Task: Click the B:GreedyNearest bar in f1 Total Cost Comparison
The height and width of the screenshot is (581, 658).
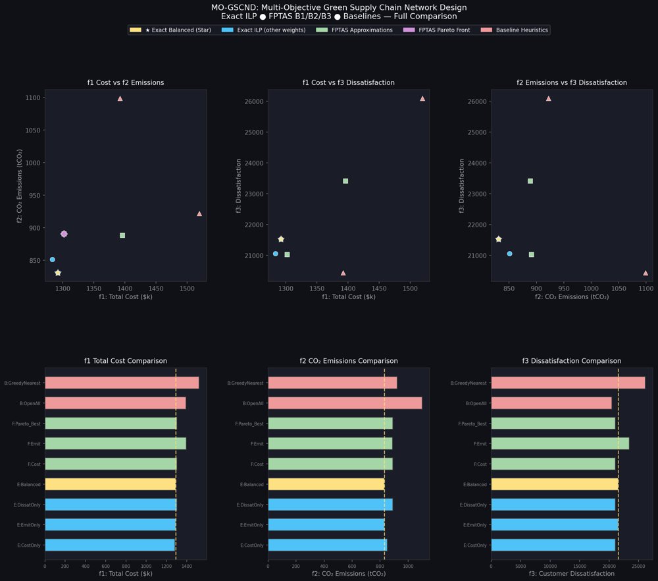Action: [122, 383]
